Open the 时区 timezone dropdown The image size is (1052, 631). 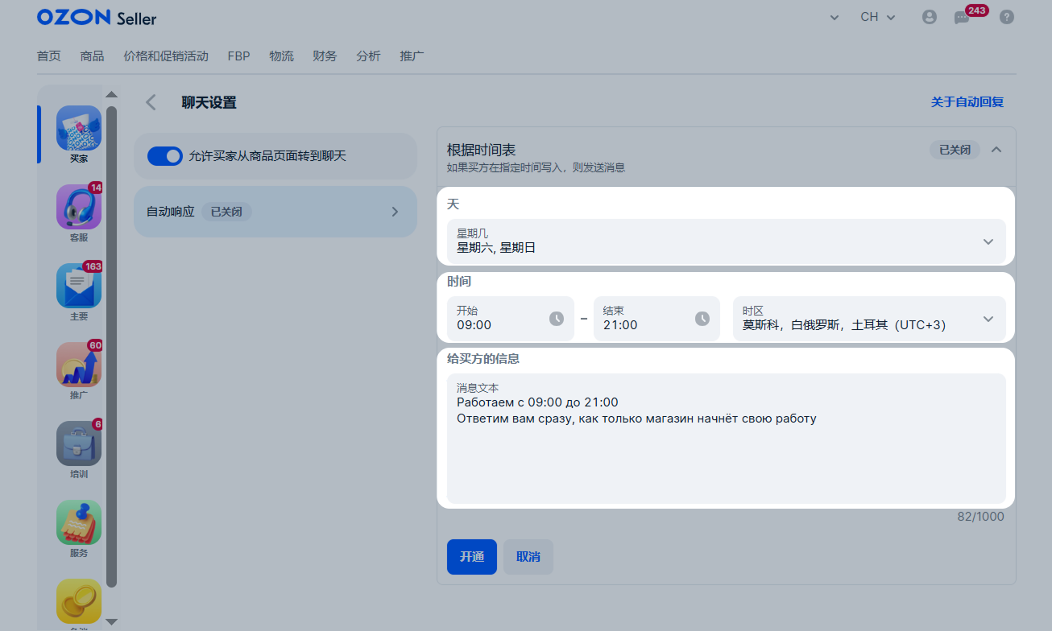point(868,319)
